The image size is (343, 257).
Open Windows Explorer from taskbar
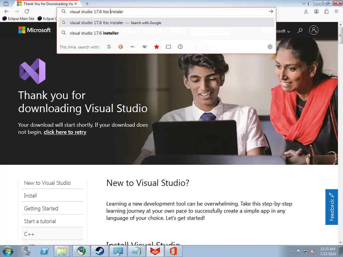coord(62,251)
